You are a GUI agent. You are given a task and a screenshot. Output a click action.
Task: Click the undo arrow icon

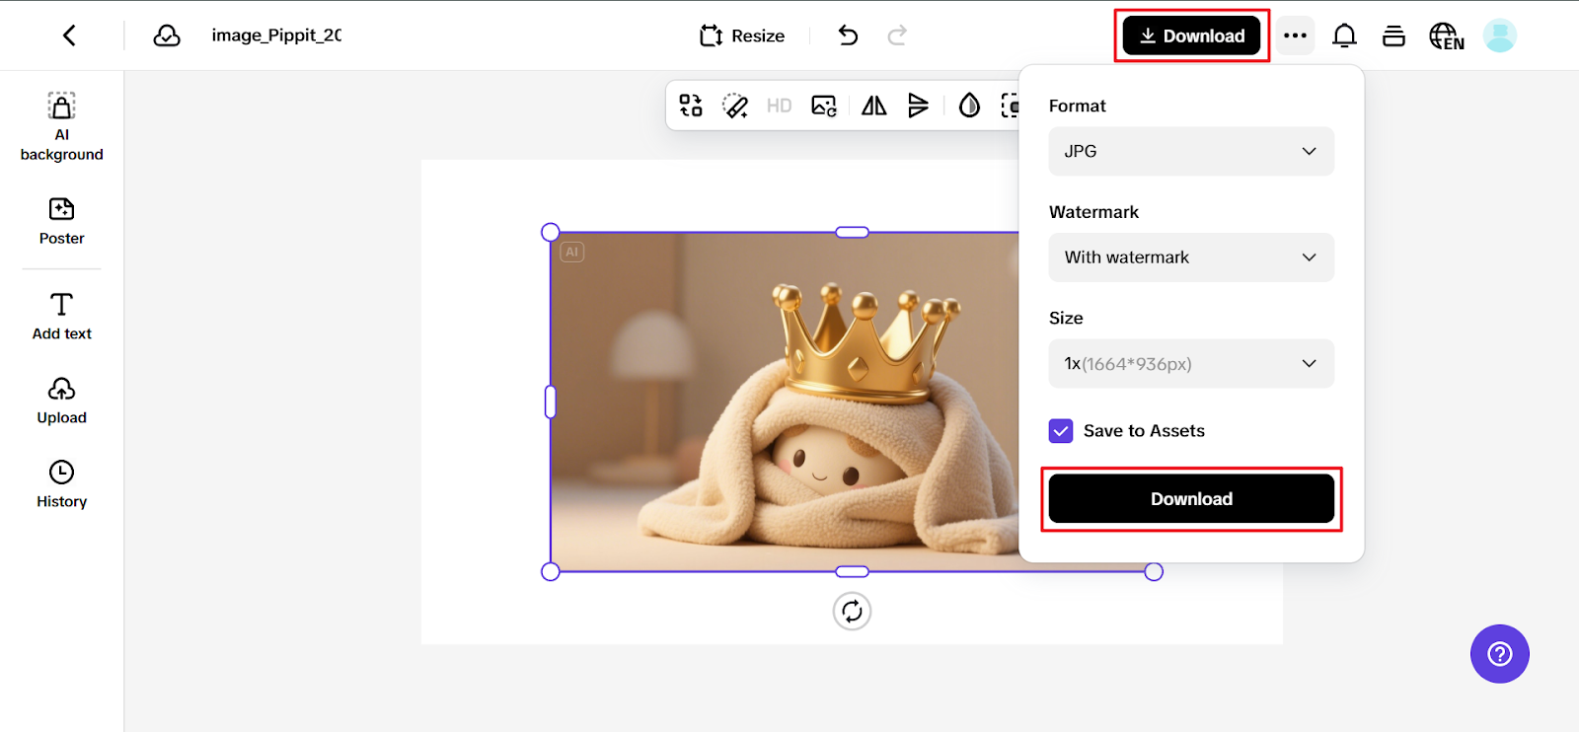pyautogui.click(x=848, y=36)
